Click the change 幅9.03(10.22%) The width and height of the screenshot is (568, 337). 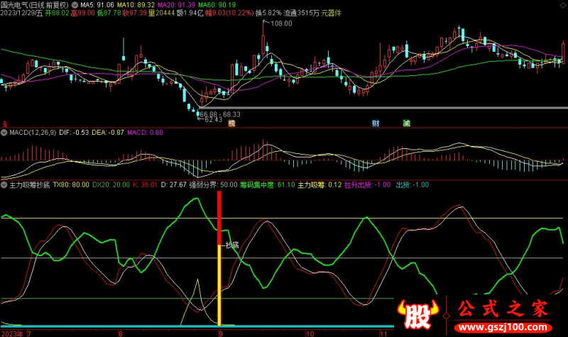coord(229,13)
